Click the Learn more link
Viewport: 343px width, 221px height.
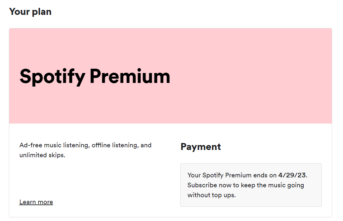click(x=36, y=202)
